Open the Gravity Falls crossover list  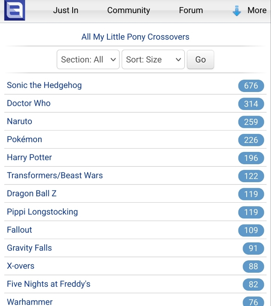pos(29,248)
